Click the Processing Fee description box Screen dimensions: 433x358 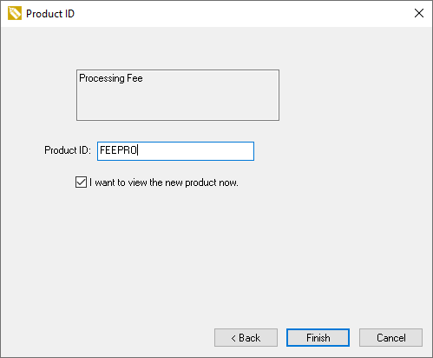[178, 95]
